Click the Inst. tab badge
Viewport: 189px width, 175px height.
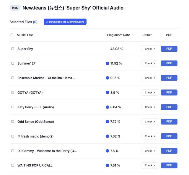[x=15, y=8]
